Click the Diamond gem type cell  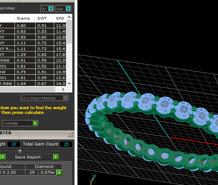[44, 166]
